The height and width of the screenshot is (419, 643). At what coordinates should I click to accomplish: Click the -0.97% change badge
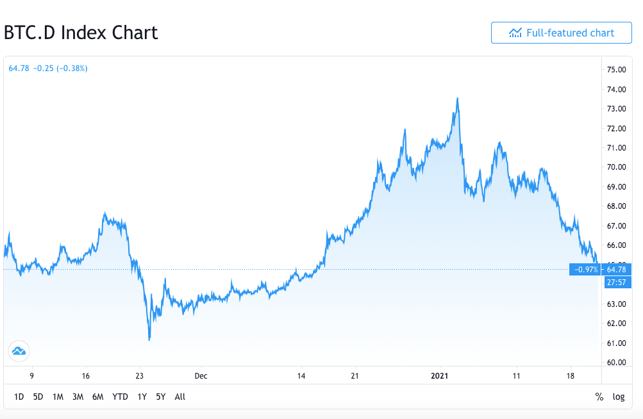point(585,269)
